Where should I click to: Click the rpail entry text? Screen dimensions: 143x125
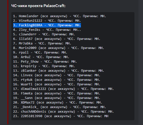pos(40,53)
